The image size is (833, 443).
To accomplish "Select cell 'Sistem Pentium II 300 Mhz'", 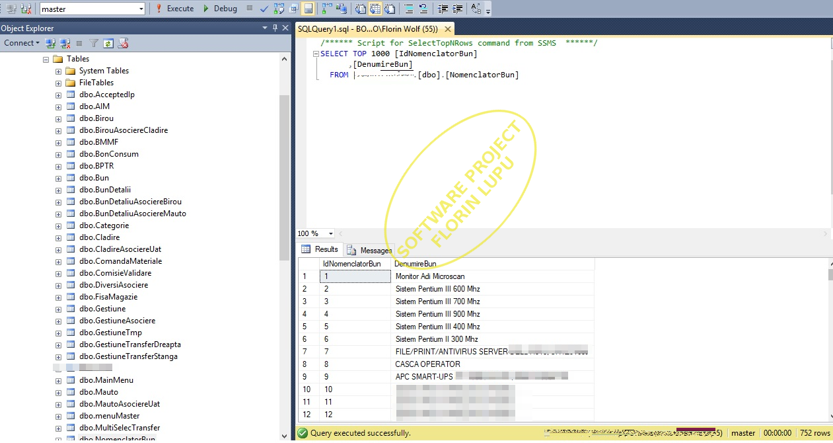I will pos(492,339).
